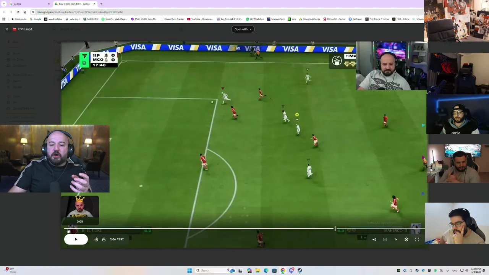Open the Bonus Hunt Tracker bookmark

coord(172,19)
